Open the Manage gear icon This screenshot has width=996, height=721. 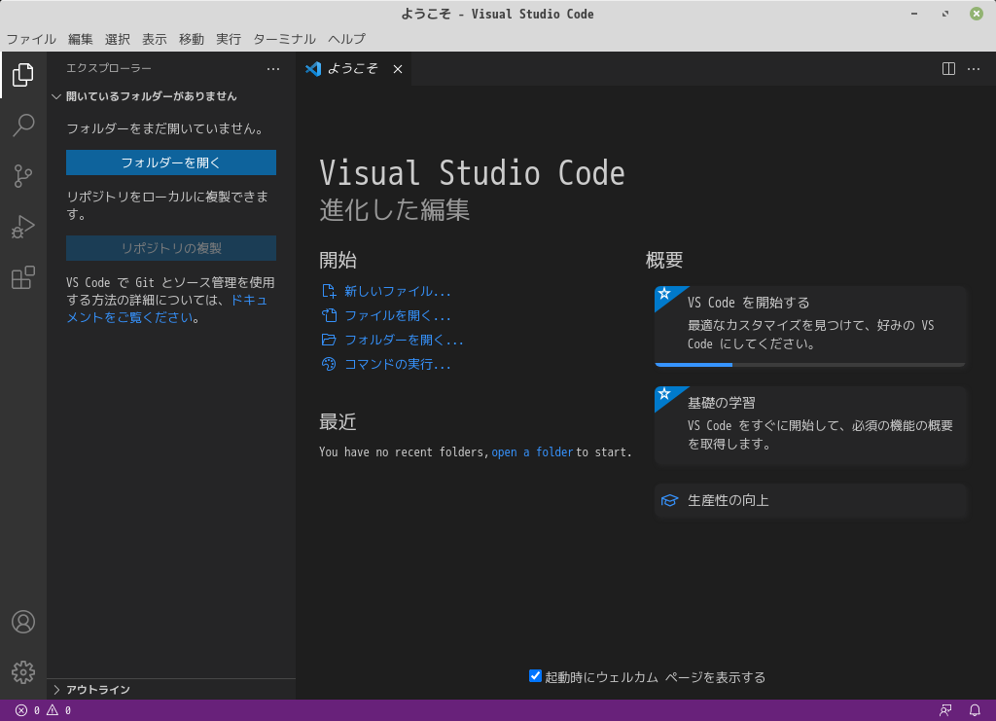coord(23,672)
